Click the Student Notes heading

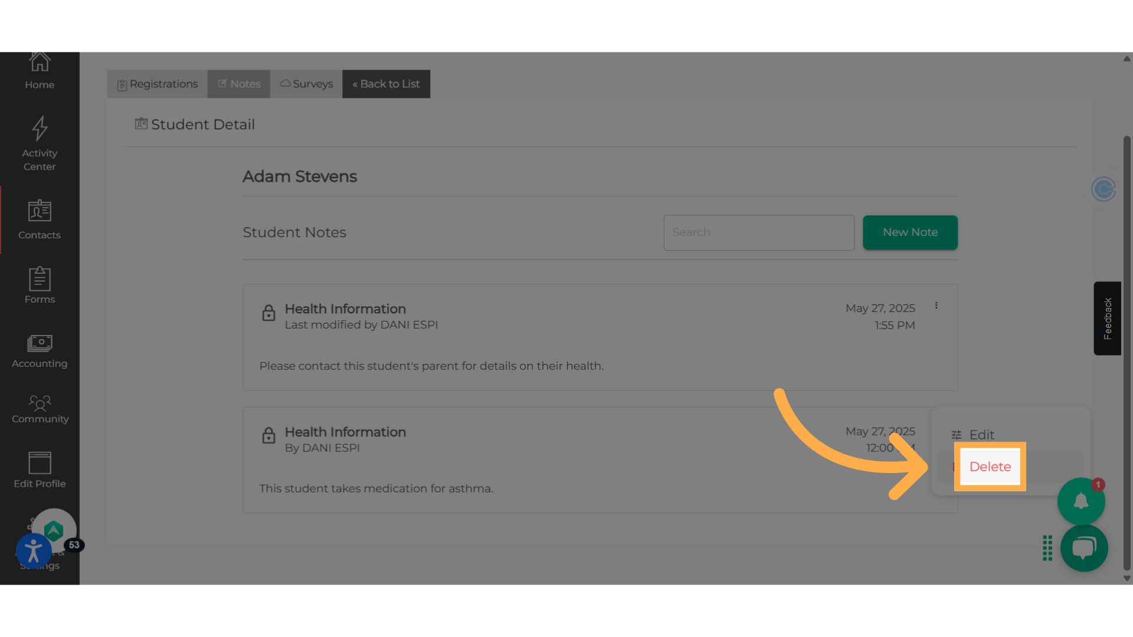pos(294,232)
